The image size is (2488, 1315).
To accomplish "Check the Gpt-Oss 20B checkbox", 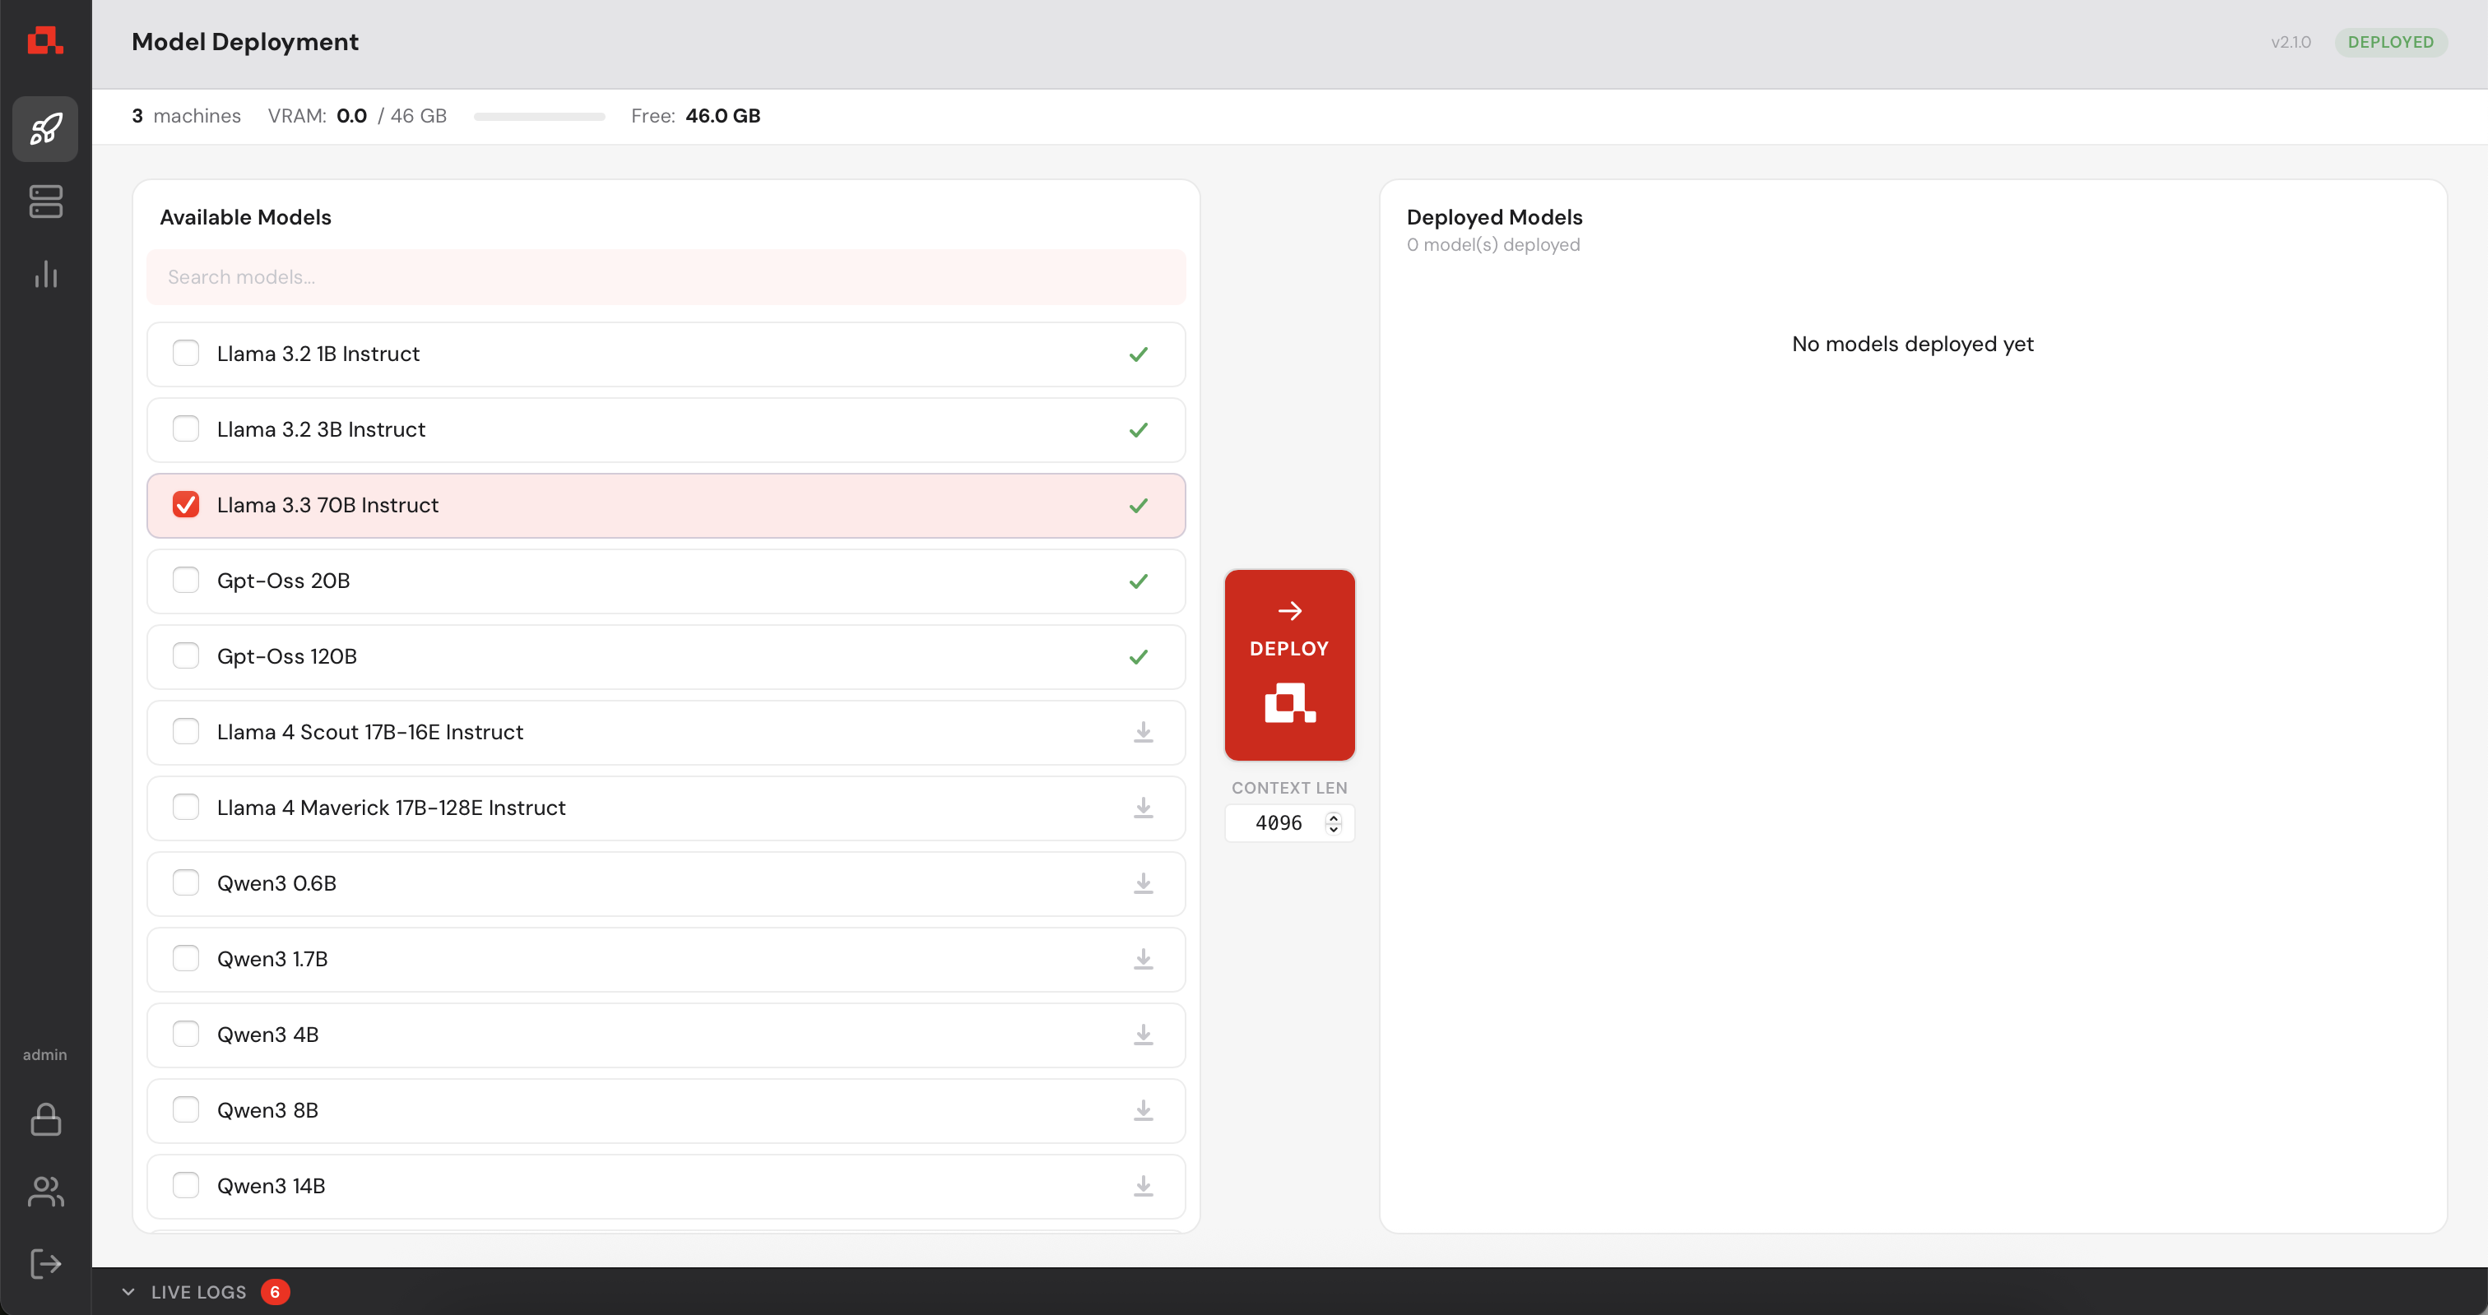I will tap(185, 581).
